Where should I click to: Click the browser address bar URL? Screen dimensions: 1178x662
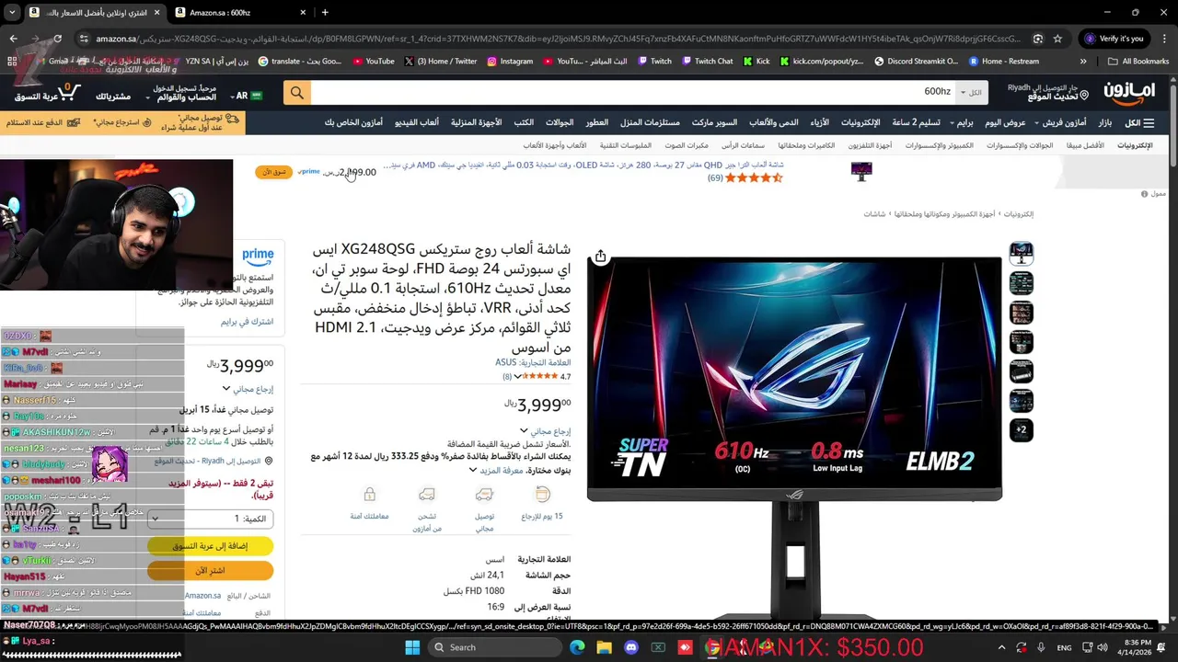pyautogui.click(x=559, y=39)
